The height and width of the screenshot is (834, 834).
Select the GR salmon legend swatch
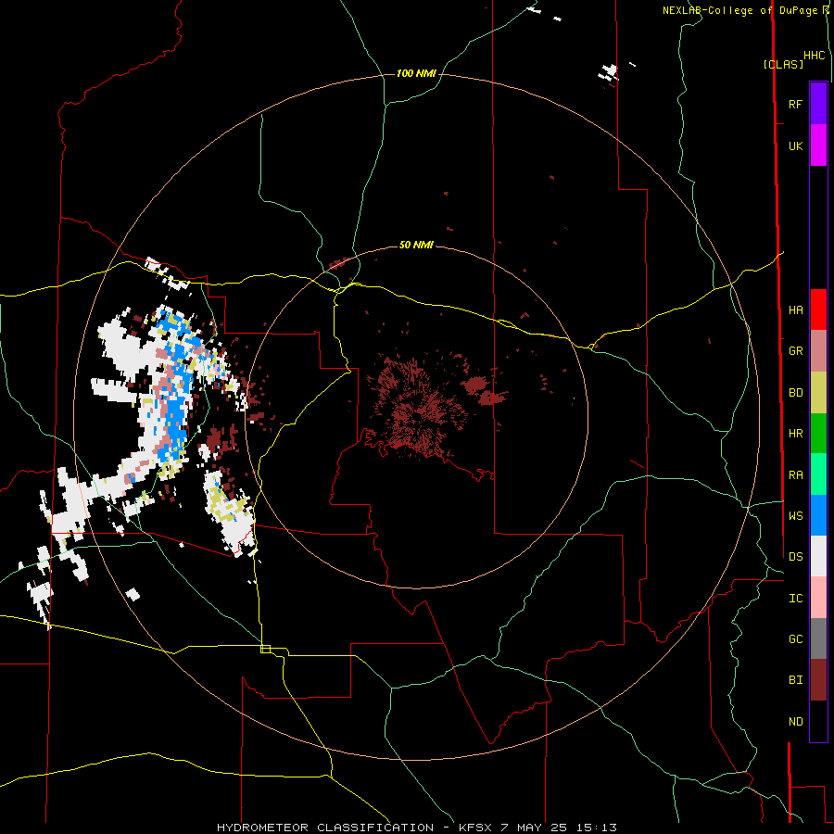(x=818, y=351)
